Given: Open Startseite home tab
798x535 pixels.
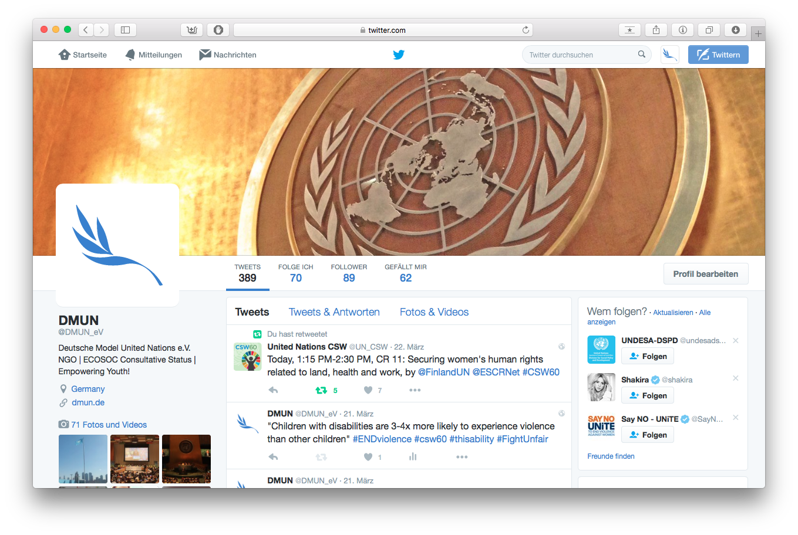Looking at the screenshot, I should (x=83, y=55).
